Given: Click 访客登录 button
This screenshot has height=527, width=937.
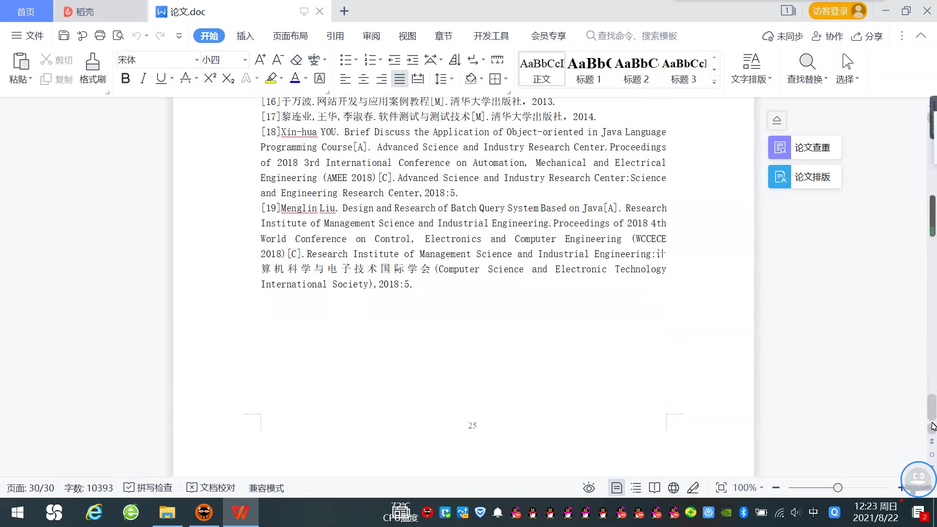Looking at the screenshot, I should tap(837, 11).
